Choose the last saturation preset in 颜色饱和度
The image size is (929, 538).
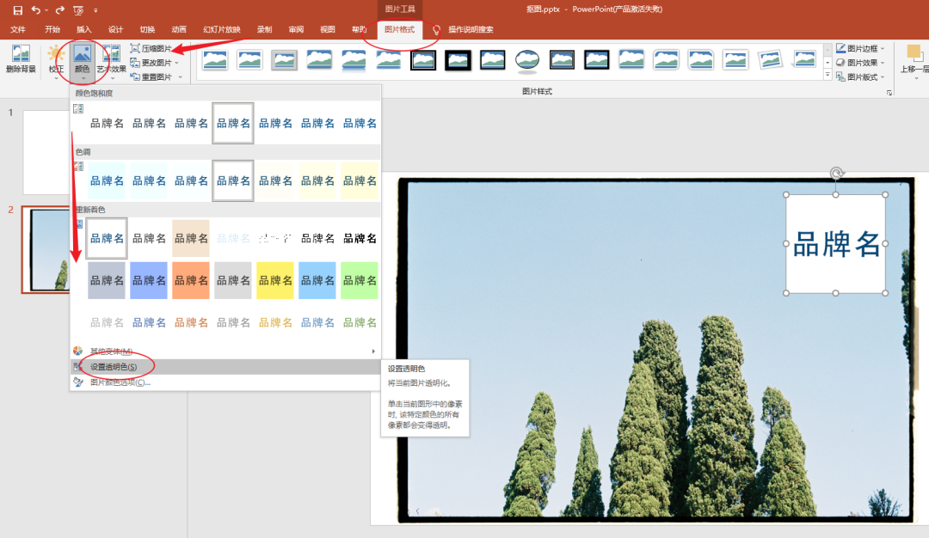(x=360, y=123)
